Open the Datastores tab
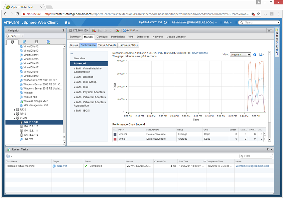The width and height of the screenshot is (284, 199). 143,37
